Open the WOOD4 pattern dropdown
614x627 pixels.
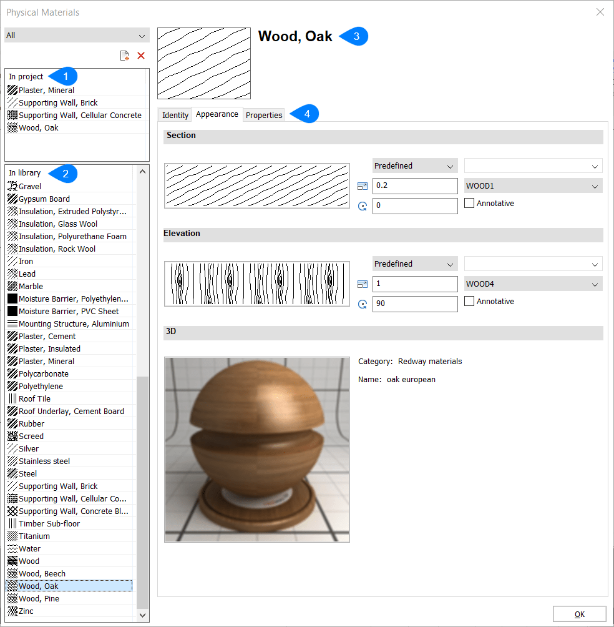[532, 284]
